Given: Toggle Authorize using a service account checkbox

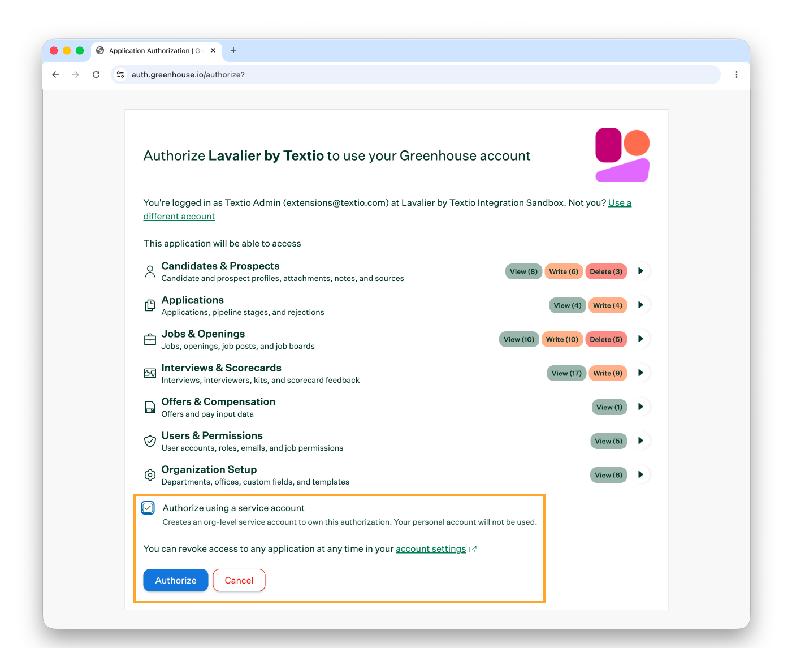Looking at the screenshot, I should click(148, 508).
